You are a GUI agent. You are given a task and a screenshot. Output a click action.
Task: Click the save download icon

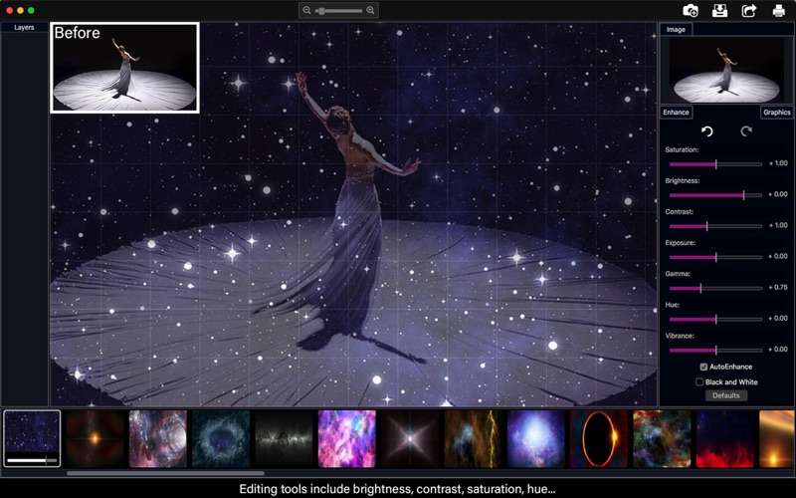(x=719, y=10)
